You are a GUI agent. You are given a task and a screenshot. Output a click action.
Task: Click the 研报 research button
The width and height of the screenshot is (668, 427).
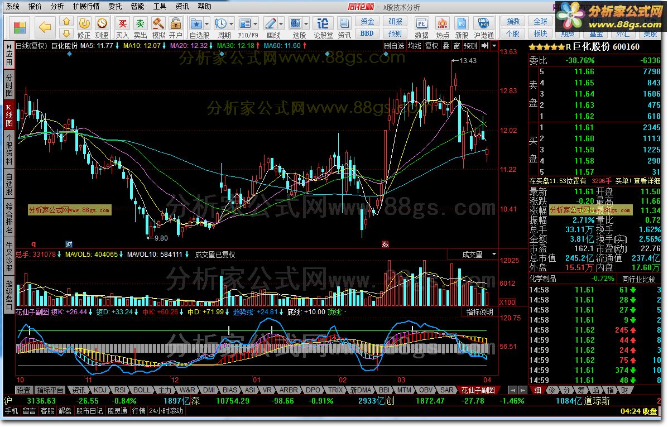click(395, 21)
